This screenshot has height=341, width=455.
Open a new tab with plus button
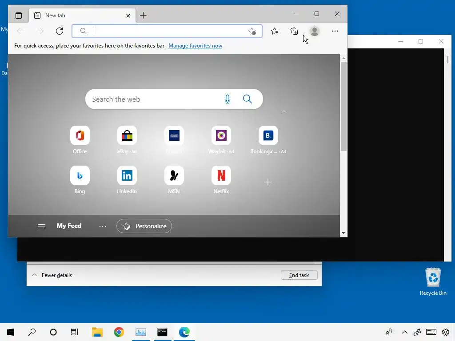pos(144,16)
